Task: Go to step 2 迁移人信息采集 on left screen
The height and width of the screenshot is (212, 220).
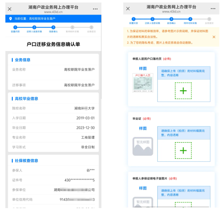Action: click(34, 27)
